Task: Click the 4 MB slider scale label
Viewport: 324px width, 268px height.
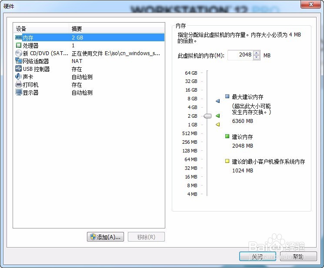Action: click(x=192, y=194)
